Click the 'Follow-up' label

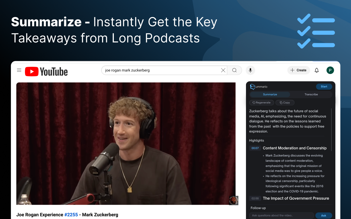coord(258,208)
